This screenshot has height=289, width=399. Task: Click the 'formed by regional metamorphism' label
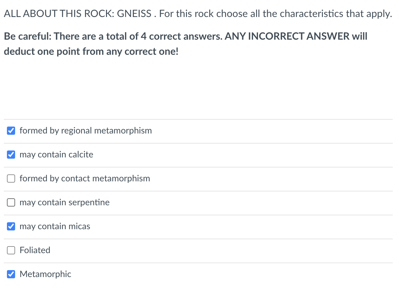(x=86, y=130)
